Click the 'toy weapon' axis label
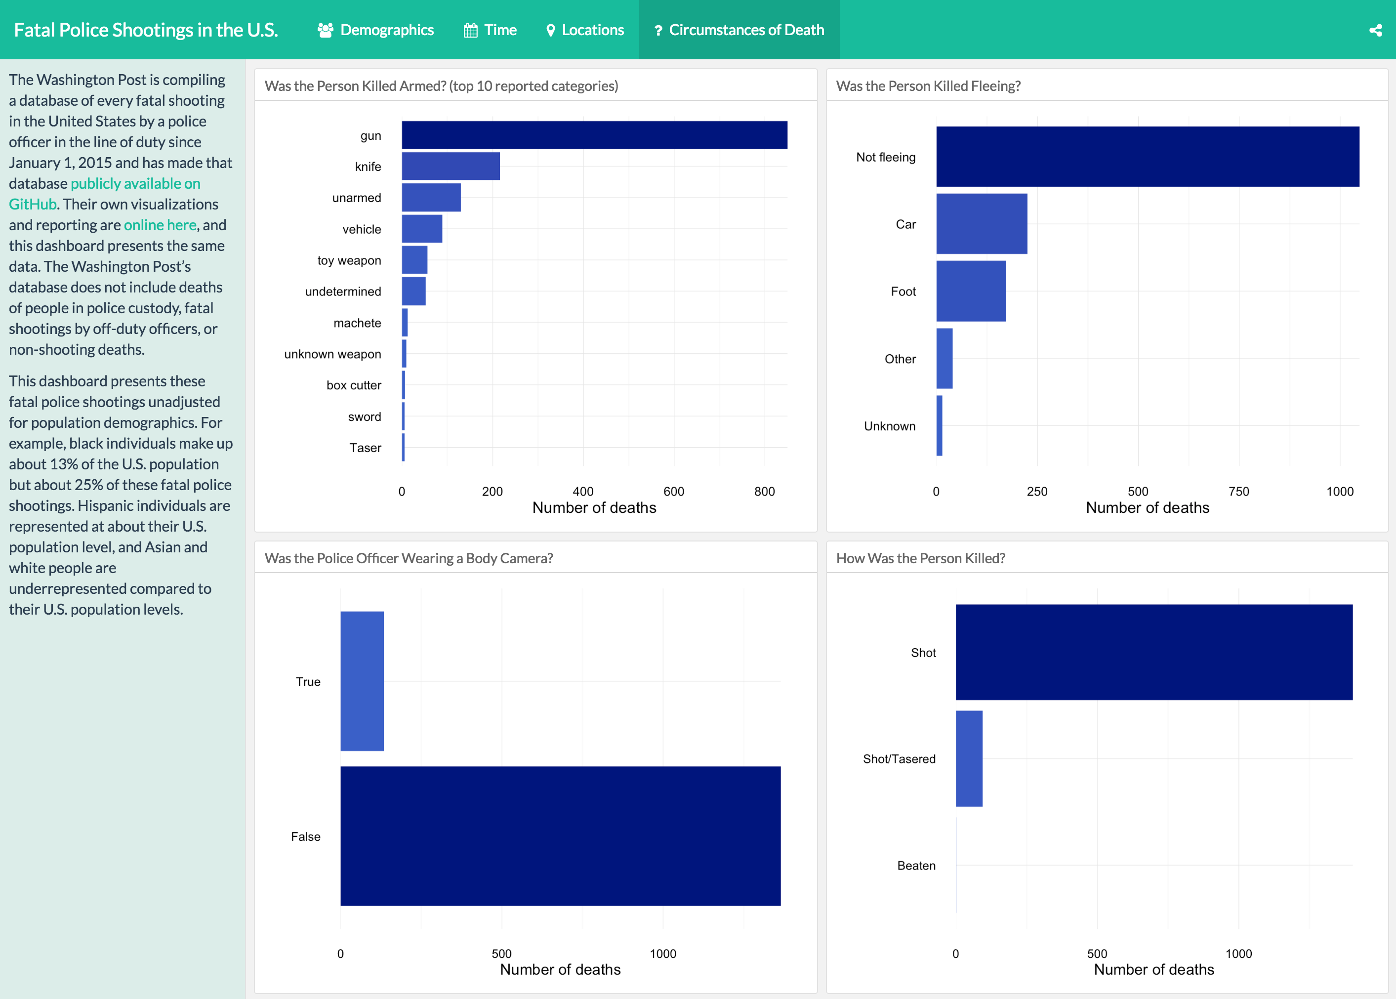This screenshot has height=999, width=1396. [x=349, y=260]
